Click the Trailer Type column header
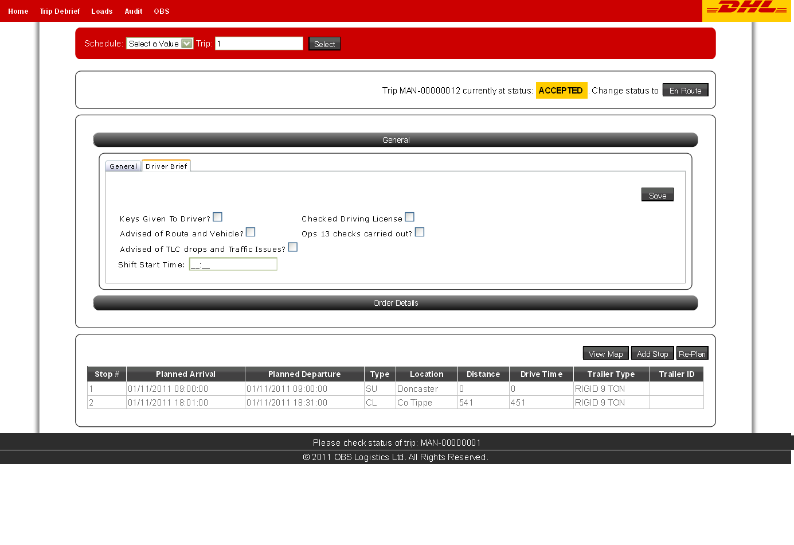The height and width of the screenshot is (545, 794). pos(611,374)
